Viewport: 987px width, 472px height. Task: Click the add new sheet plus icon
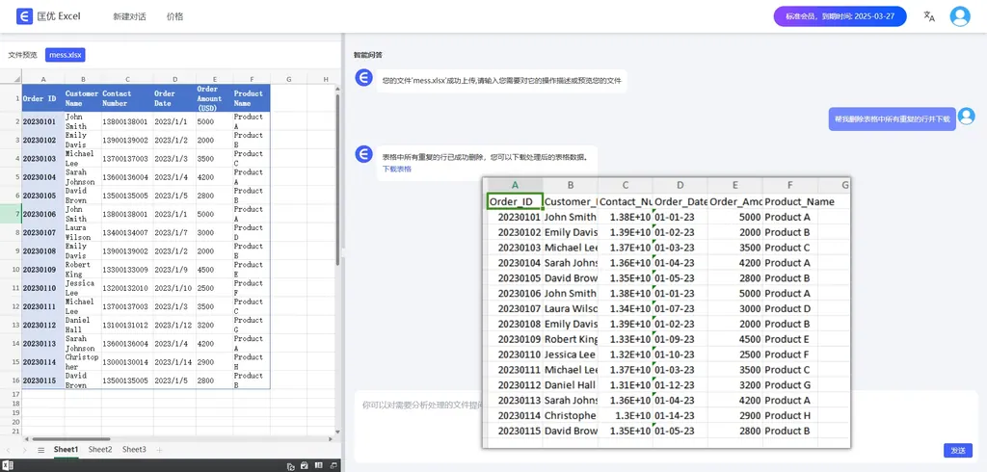[x=160, y=450]
